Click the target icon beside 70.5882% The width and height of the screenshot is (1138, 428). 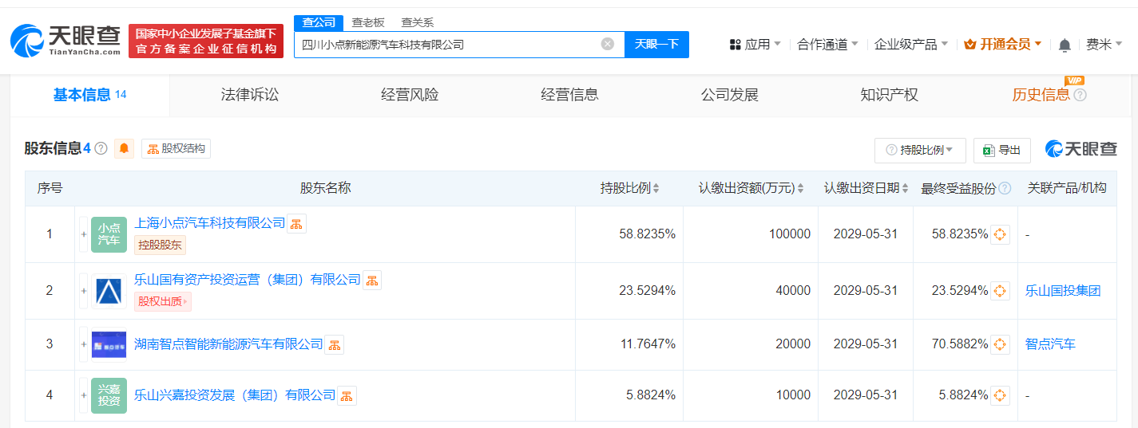(1000, 344)
